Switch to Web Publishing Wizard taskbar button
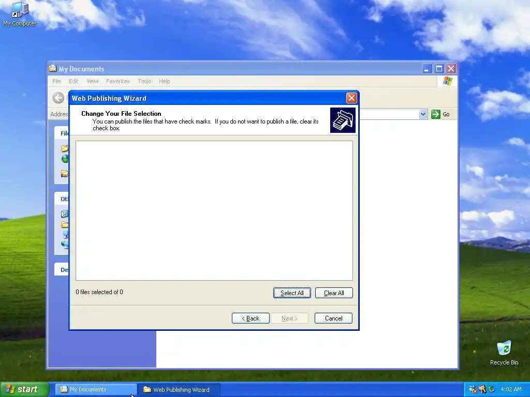This screenshot has width=530, height=397. point(180,389)
